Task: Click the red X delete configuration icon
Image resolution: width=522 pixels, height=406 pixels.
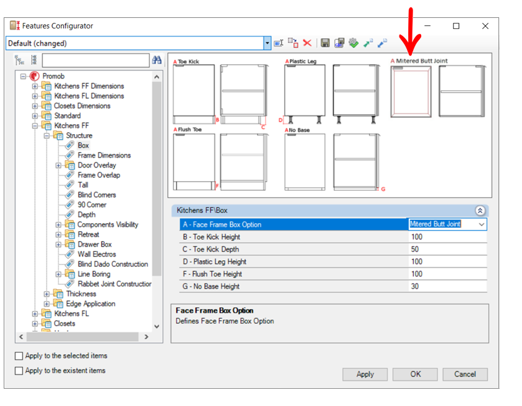Action: (x=307, y=43)
